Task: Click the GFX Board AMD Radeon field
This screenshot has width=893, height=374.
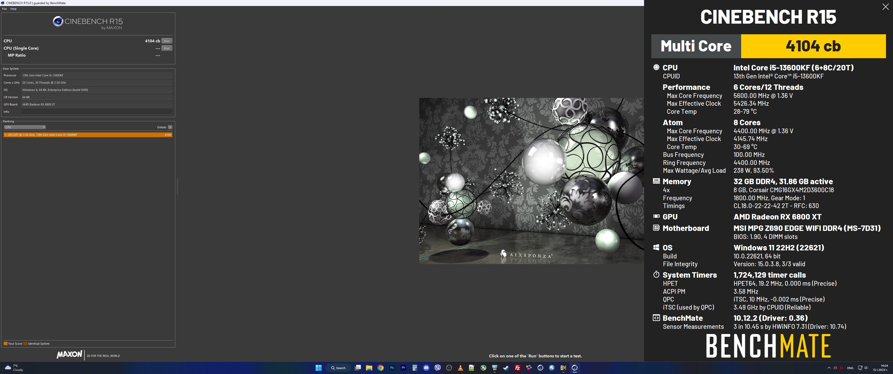Action: point(97,104)
